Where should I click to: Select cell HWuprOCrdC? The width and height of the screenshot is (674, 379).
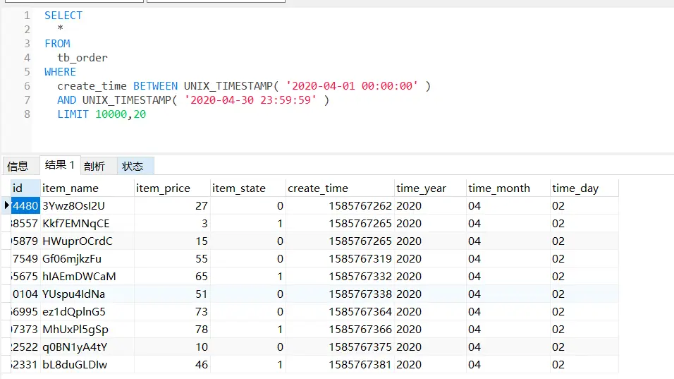pyautogui.click(x=87, y=241)
